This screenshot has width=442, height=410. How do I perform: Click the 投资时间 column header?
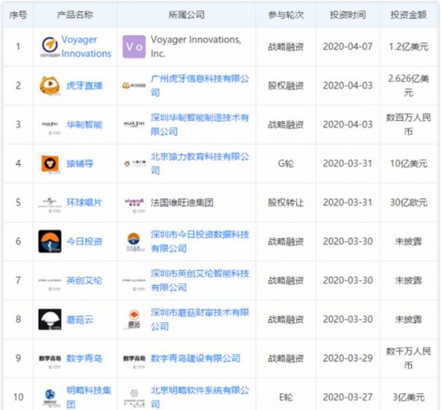(x=348, y=15)
